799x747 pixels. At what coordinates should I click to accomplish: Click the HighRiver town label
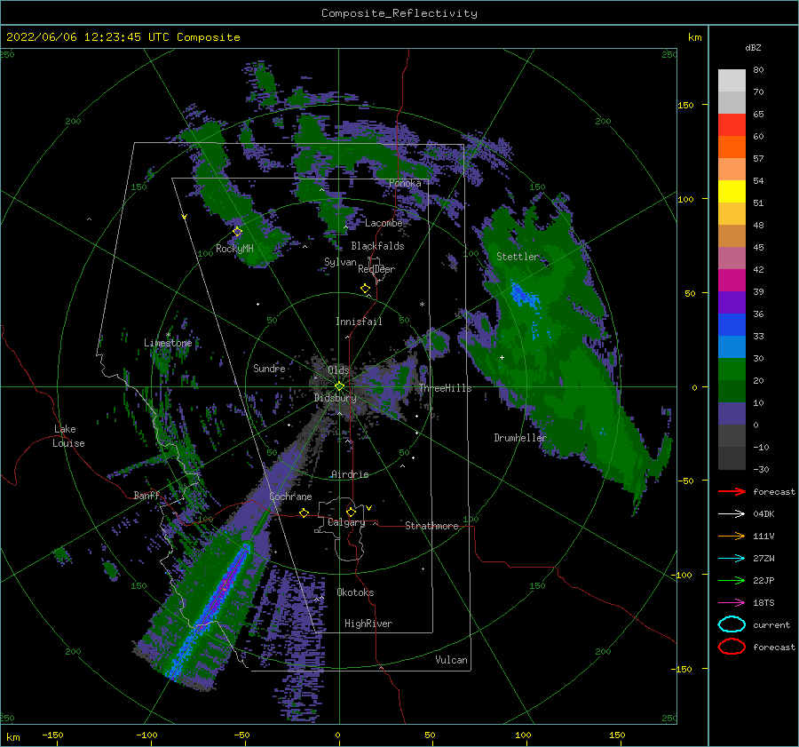pyautogui.click(x=368, y=624)
